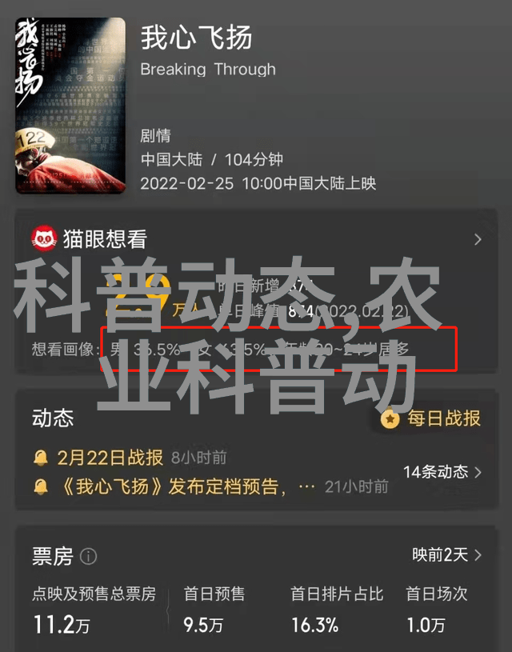Click the 每日战报 daily report button
Image resolution: width=512 pixels, height=652 pixels.
(431, 418)
